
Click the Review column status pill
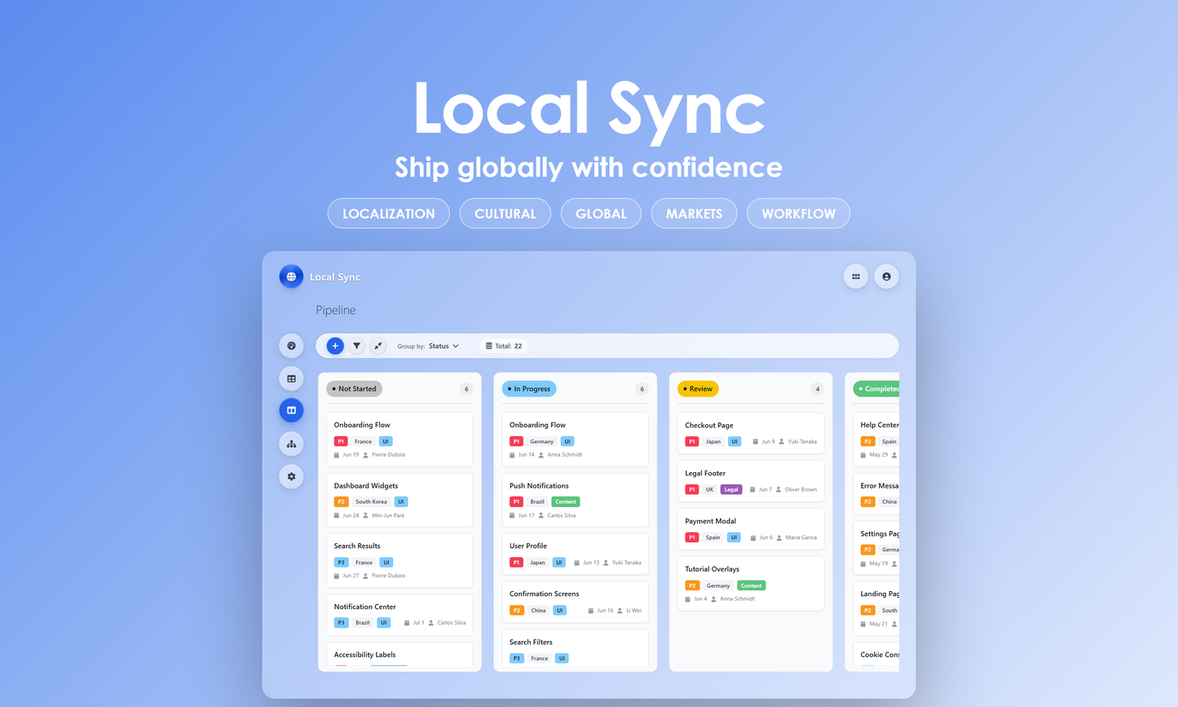[x=698, y=389]
